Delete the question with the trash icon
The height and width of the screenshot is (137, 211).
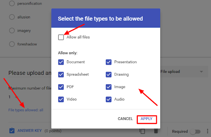point(156,131)
